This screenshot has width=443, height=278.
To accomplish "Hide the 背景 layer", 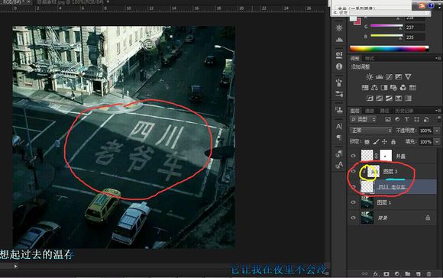I will tap(353, 218).
